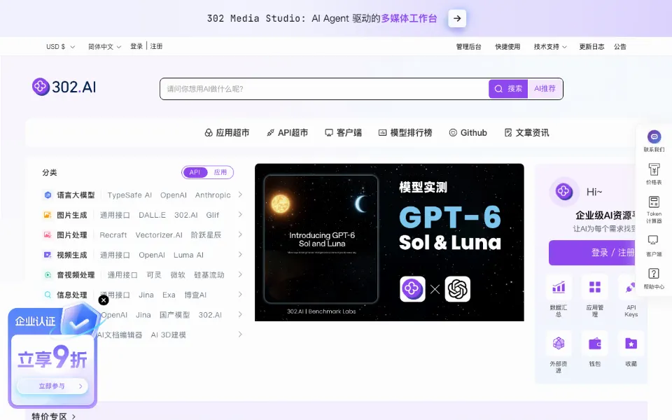Screen dimensions: 672x420
Task: Open the 客户端 navigation tab
Action: [343, 133]
